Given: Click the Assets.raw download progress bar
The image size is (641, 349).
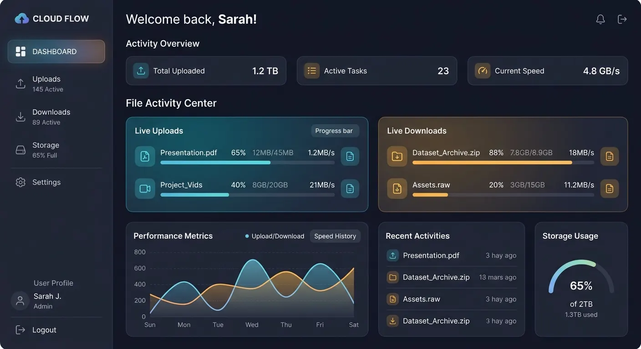Looking at the screenshot, I should 503,194.
